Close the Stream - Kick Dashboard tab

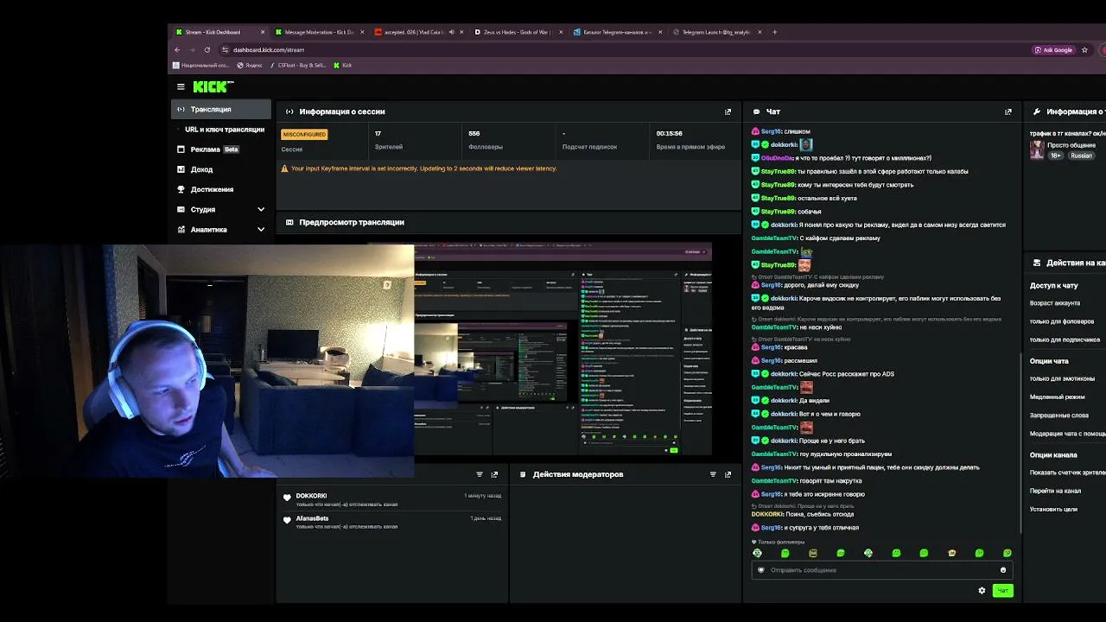click(x=263, y=32)
